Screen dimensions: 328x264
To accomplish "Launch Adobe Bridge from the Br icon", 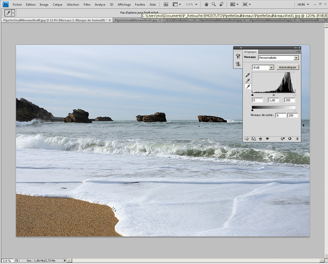I will [166, 5].
